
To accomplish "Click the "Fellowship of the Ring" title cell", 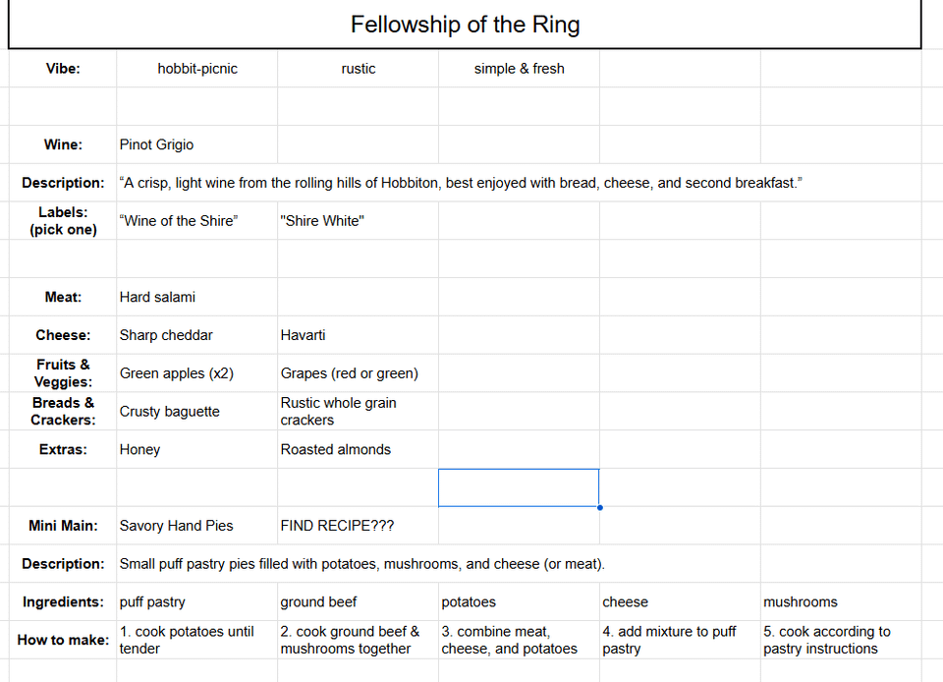I will [x=465, y=25].
